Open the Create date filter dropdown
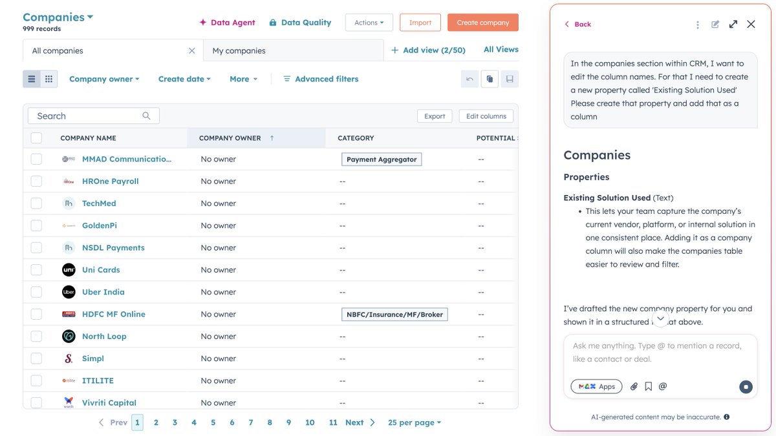 click(x=184, y=79)
